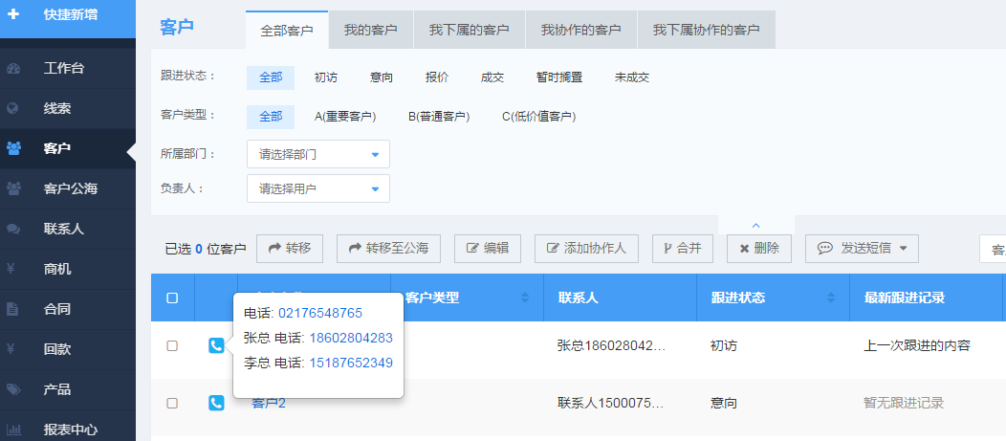Viewport: 1006px width, 441px height.
Task: Click the phone icon in first customer row
Action: click(x=216, y=346)
